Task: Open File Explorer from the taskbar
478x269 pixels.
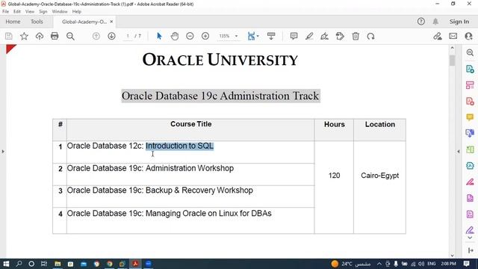Action: [x=58, y=264]
